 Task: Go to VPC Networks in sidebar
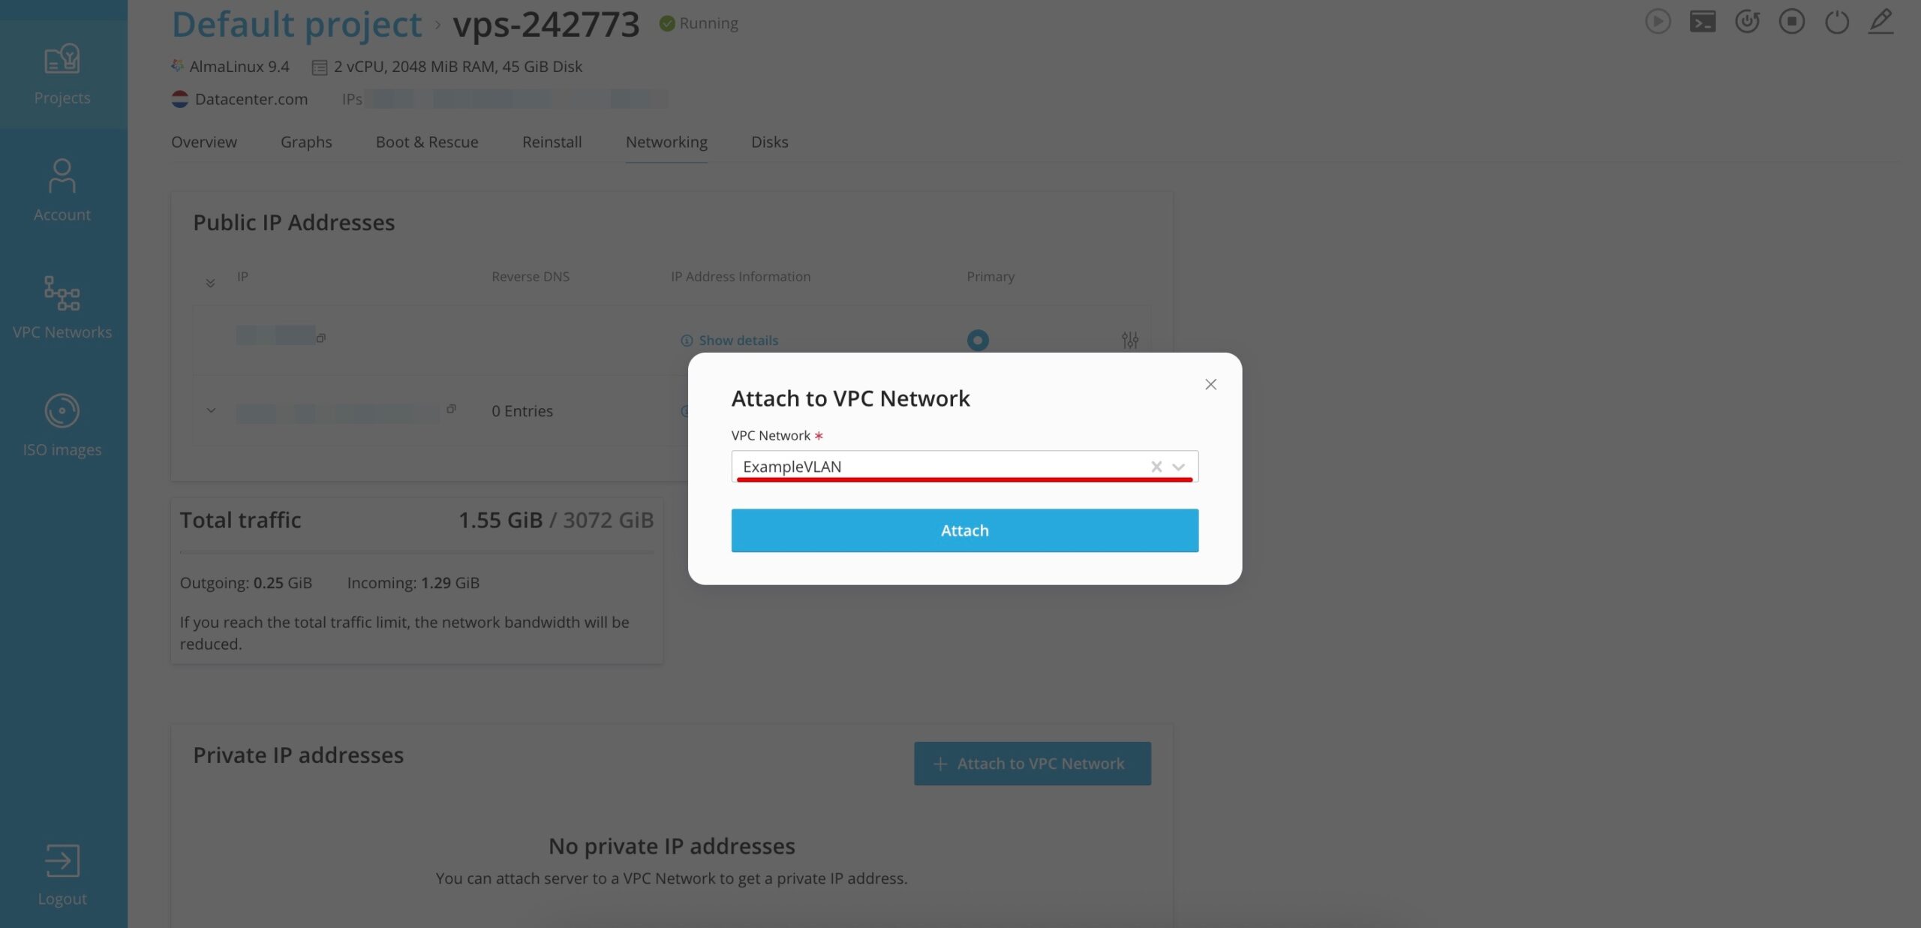pyautogui.click(x=62, y=293)
